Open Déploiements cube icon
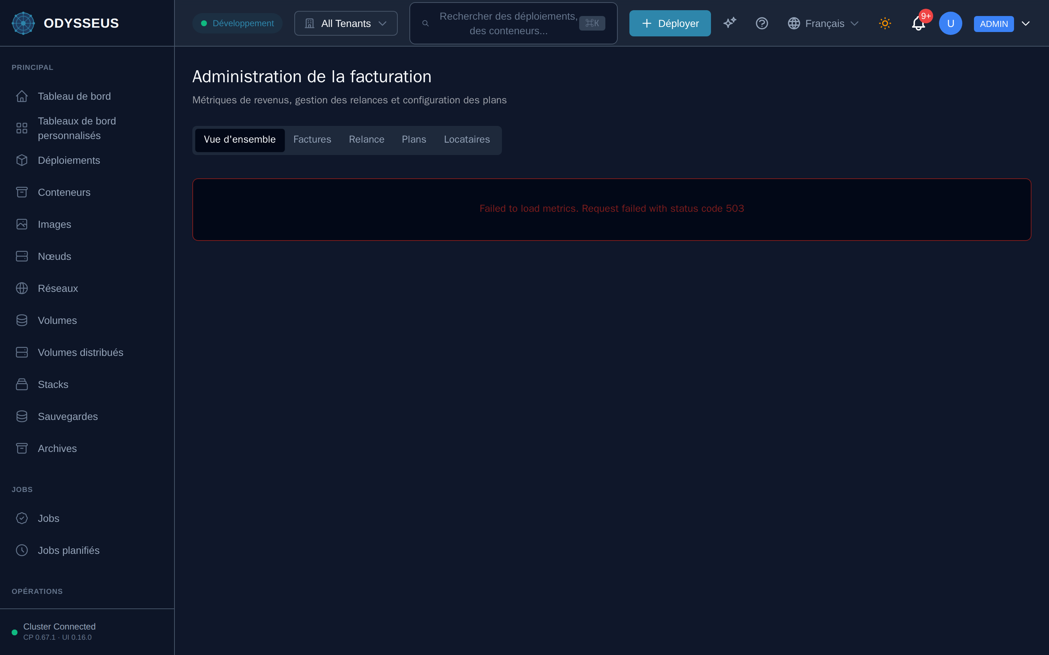This screenshot has height=655, width=1049. click(22, 160)
